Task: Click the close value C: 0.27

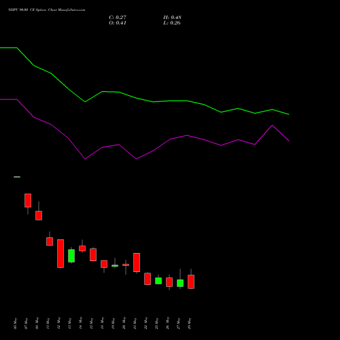Action: 118,17
